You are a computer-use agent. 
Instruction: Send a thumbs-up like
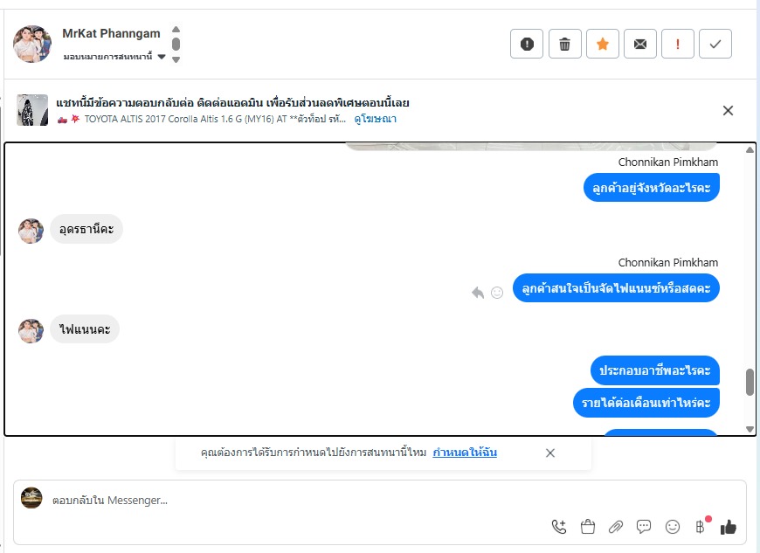click(728, 527)
